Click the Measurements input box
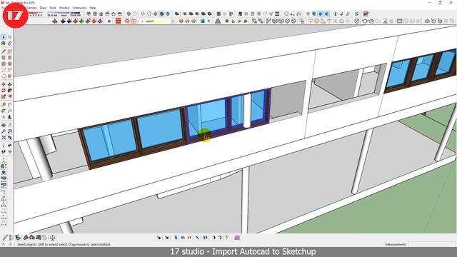Screen dimensions: 457x257 431,244
